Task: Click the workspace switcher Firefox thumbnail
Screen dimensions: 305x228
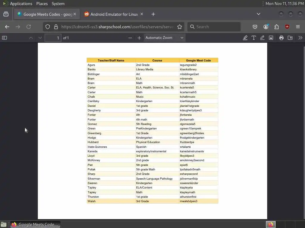Action: (x=270, y=224)
